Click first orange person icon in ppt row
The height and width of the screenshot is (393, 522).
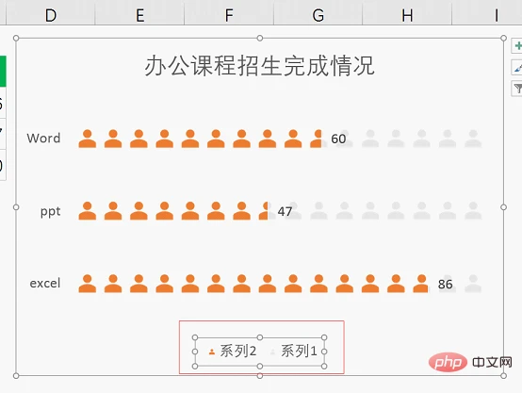[x=88, y=211]
